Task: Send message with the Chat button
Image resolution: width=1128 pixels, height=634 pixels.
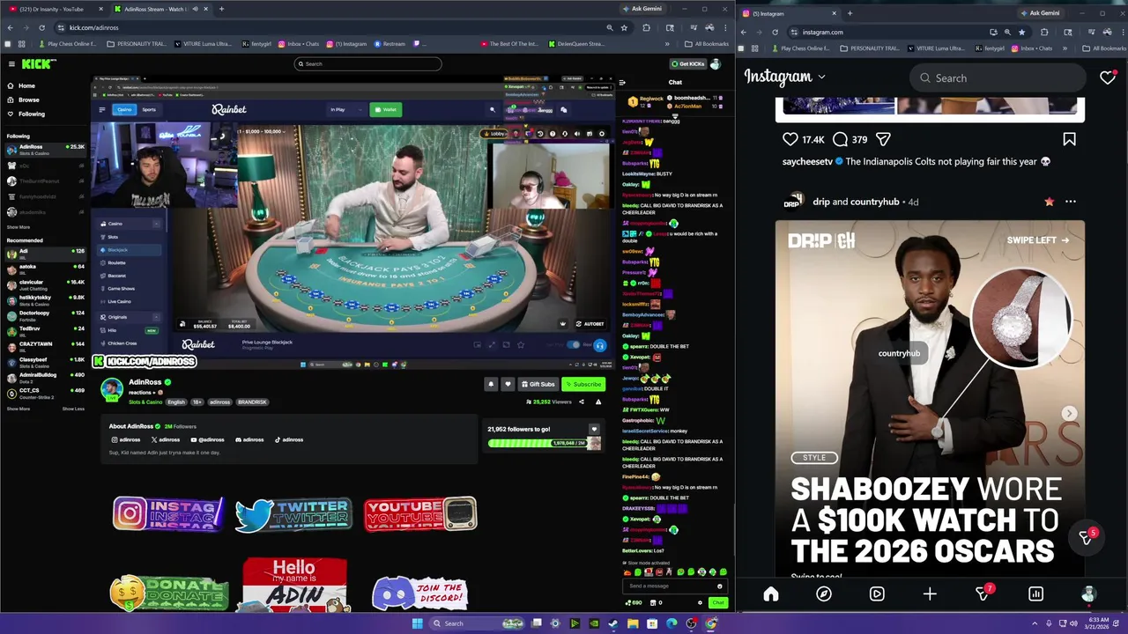Action: pos(718,602)
